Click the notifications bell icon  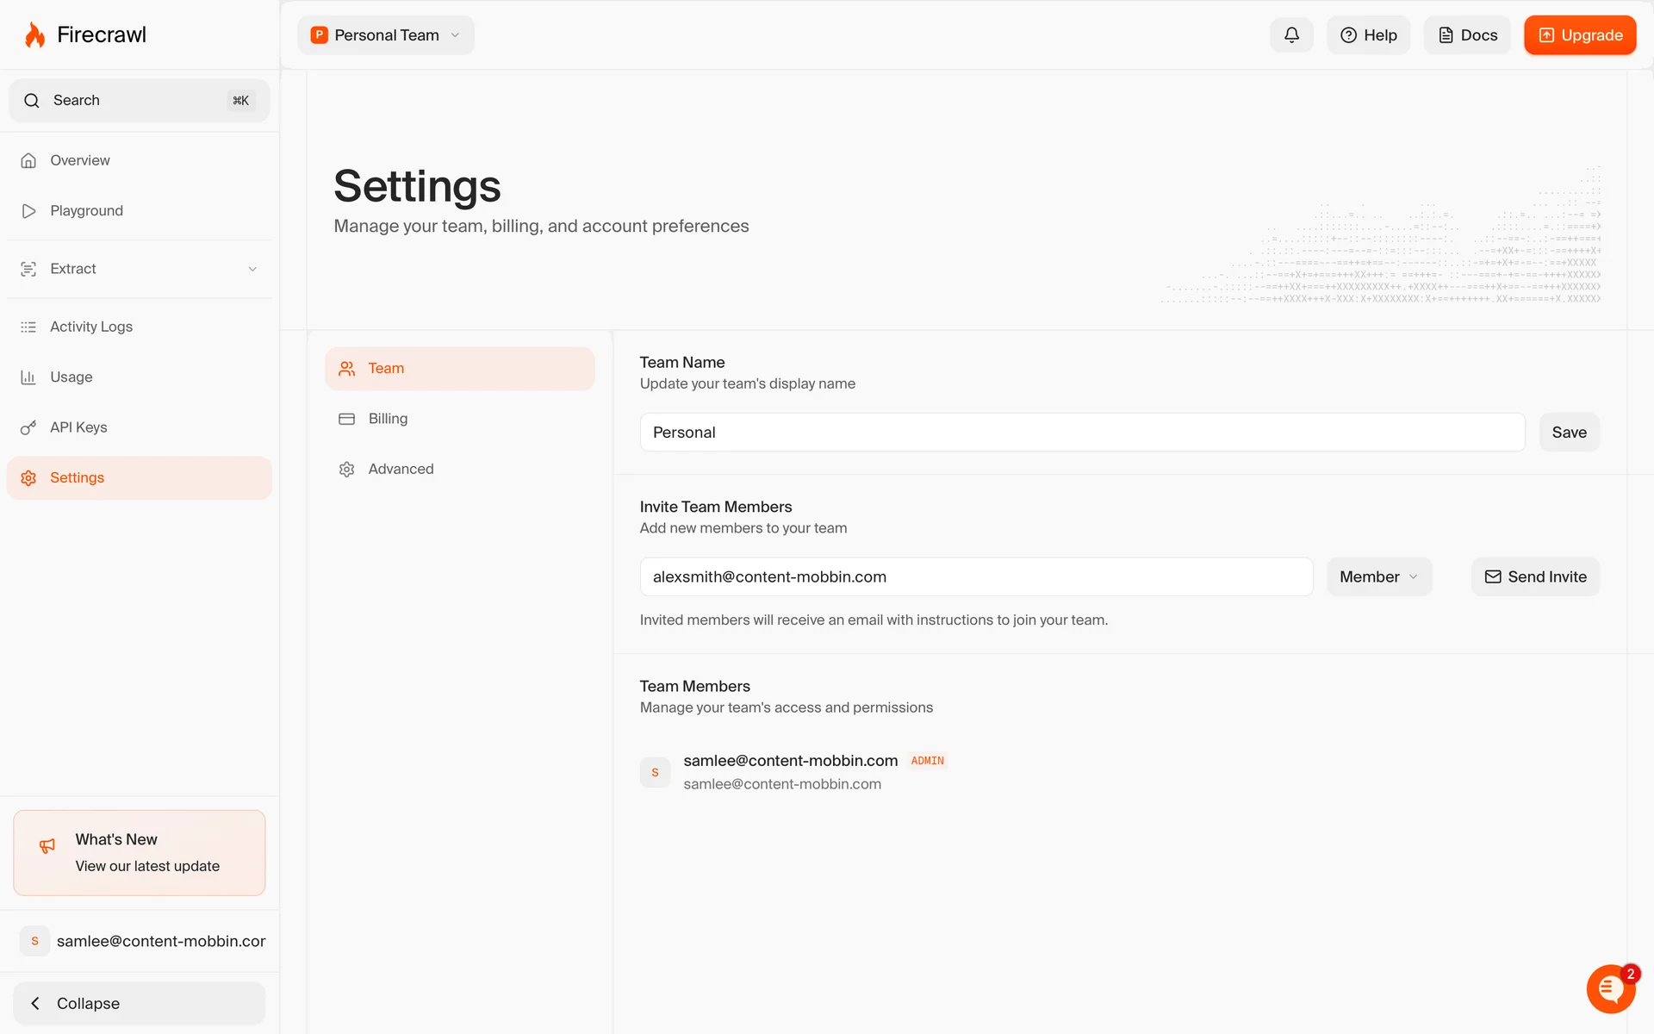[1291, 35]
